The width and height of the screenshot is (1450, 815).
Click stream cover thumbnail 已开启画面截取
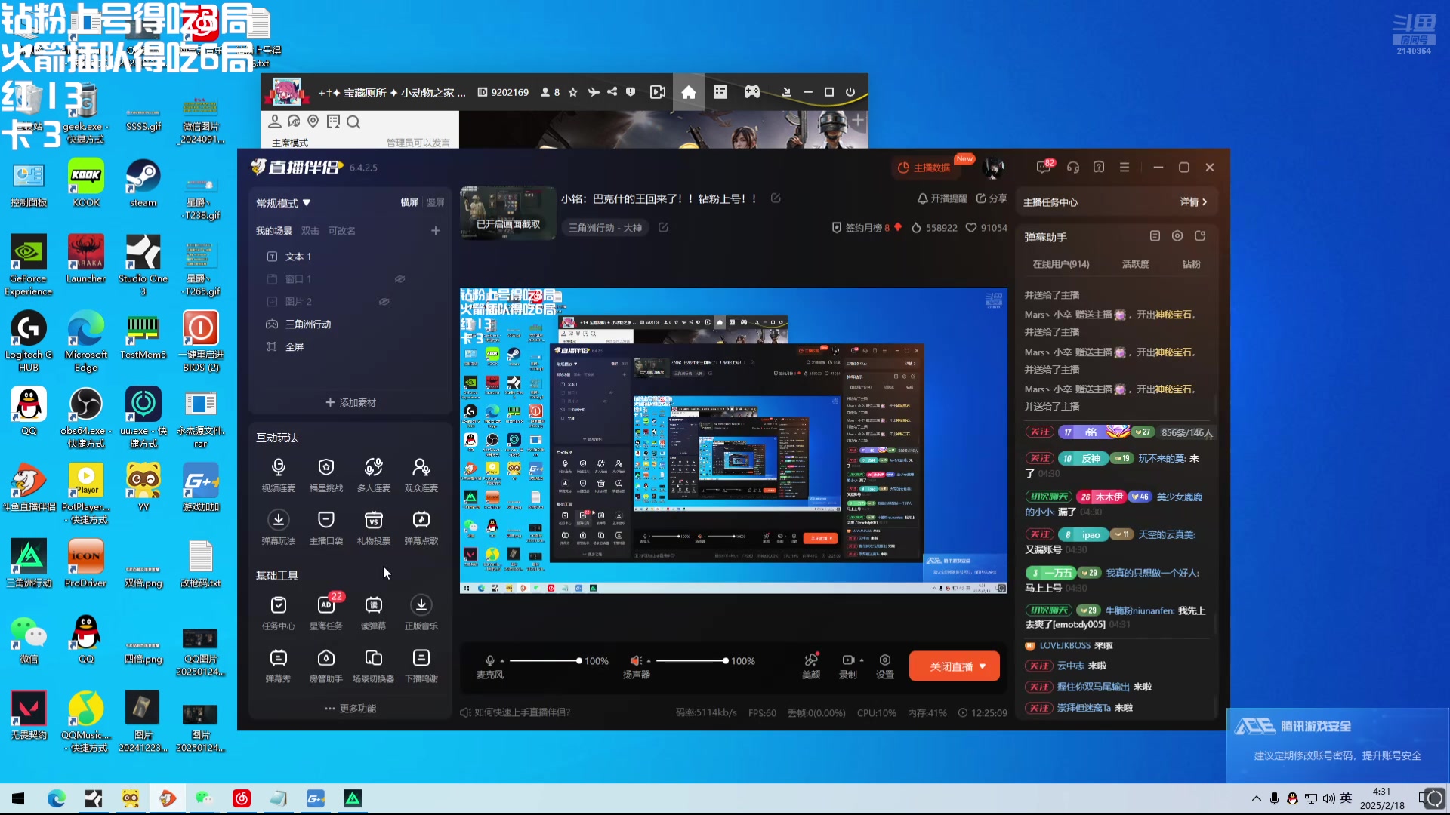tap(507, 214)
